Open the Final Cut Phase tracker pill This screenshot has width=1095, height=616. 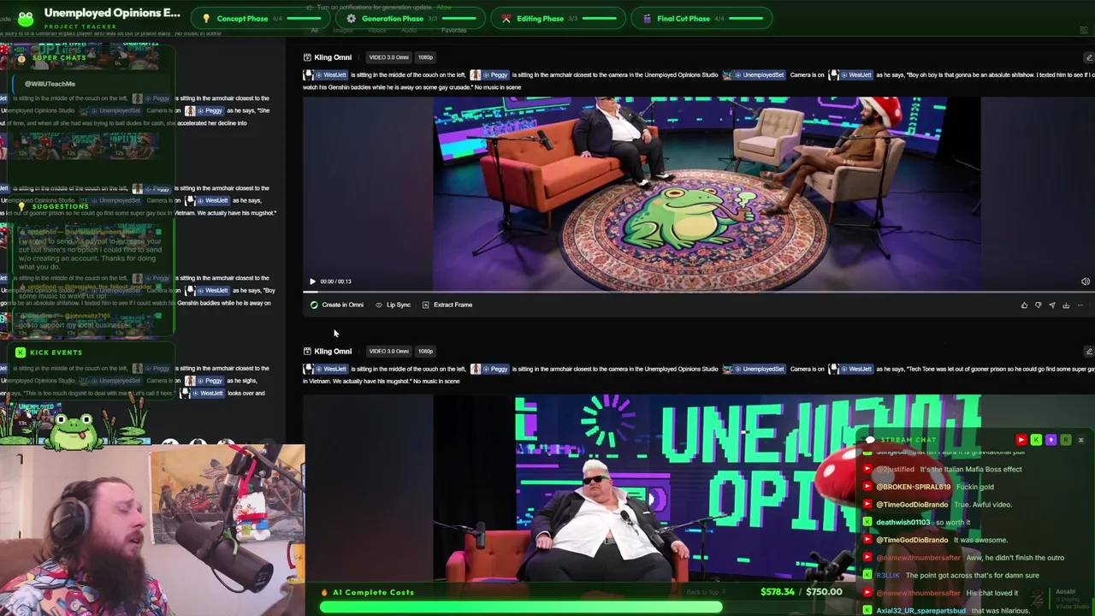point(701,18)
